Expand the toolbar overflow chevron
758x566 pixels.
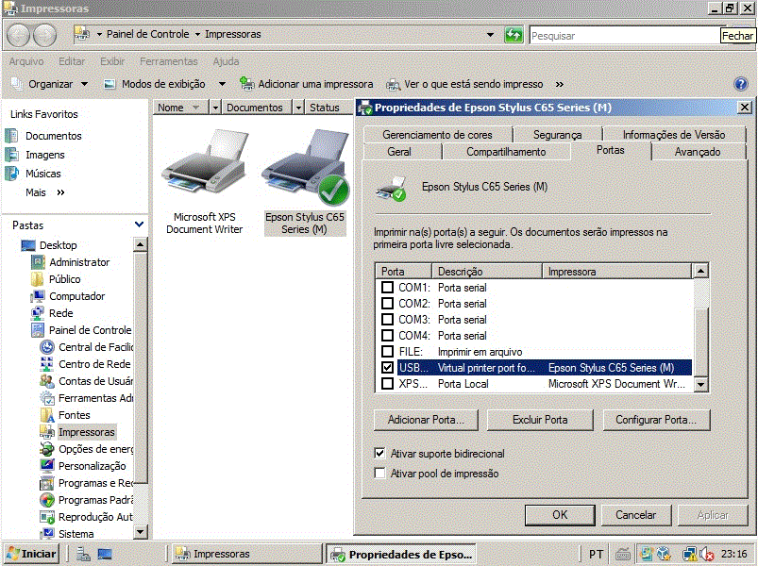click(560, 85)
